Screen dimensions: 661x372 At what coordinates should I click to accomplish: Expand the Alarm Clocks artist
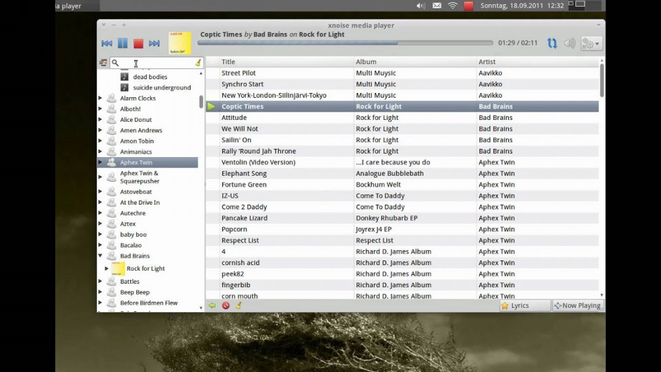101,98
